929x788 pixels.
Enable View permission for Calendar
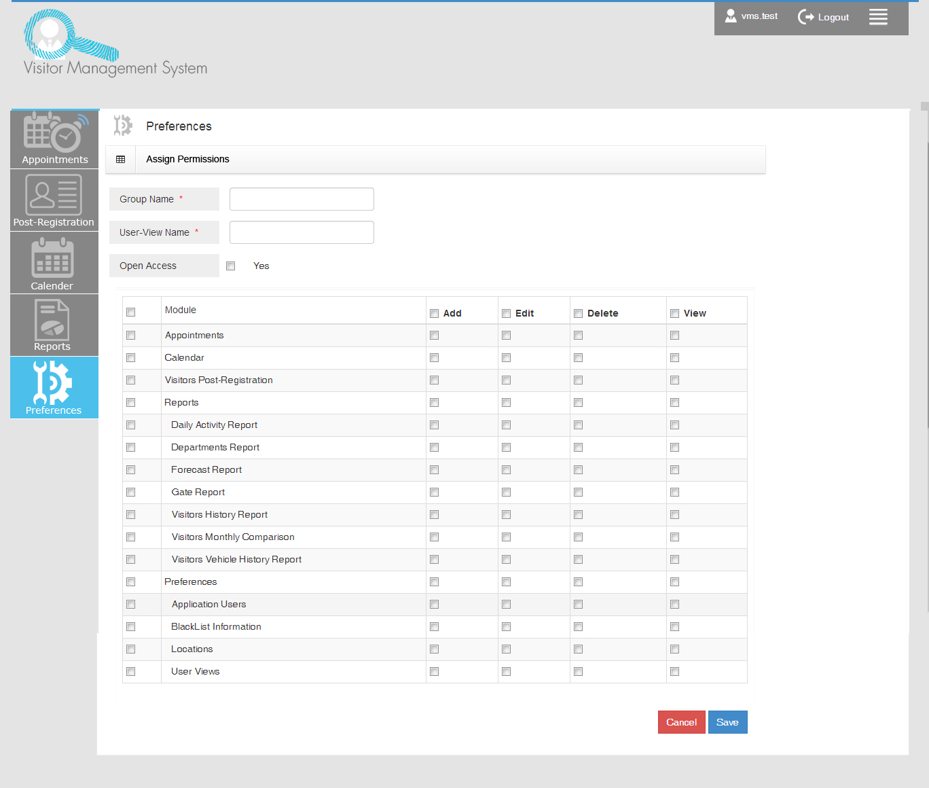coord(675,358)
